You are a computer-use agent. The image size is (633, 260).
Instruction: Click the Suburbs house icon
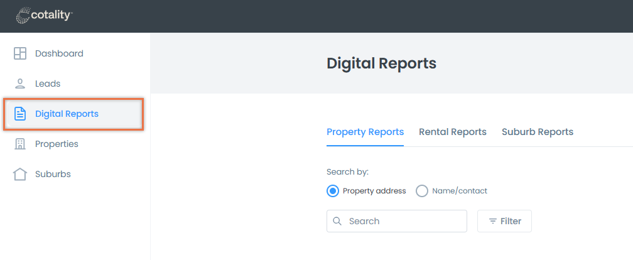click(20, 174)
